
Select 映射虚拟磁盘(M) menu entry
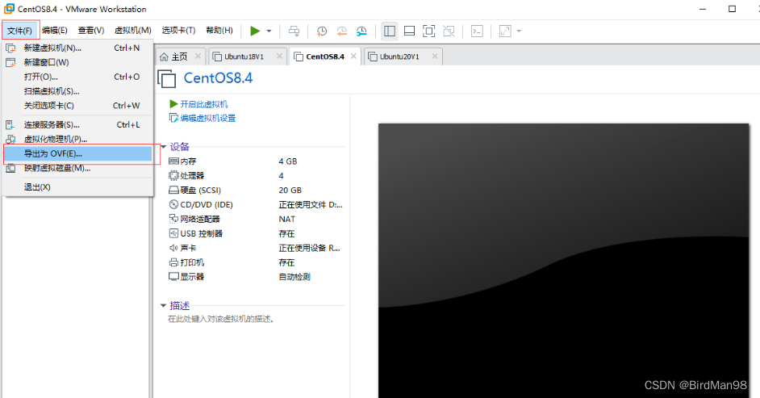78,168
